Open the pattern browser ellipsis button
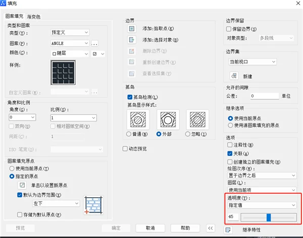Viewport: 303px width, 238px height. pyautogui.click(x=94, y=43)
